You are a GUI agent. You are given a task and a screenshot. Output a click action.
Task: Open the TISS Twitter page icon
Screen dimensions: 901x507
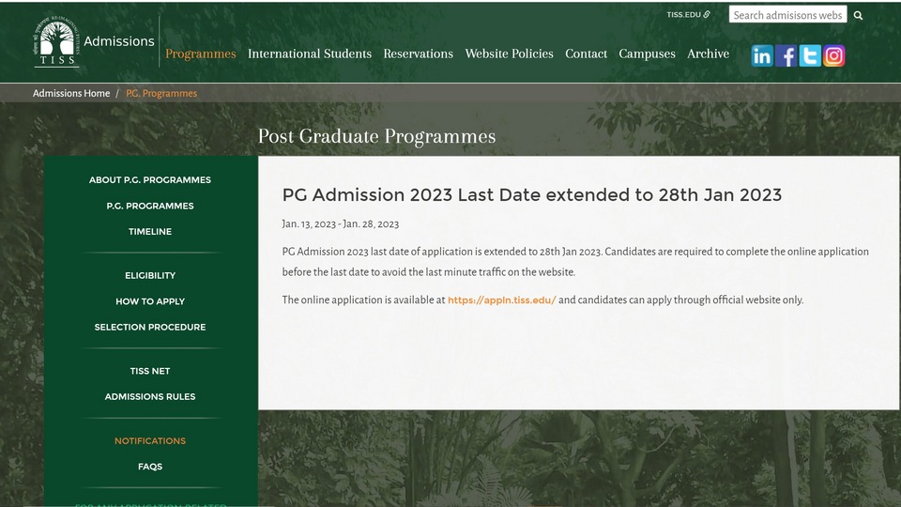click(810, 55)
